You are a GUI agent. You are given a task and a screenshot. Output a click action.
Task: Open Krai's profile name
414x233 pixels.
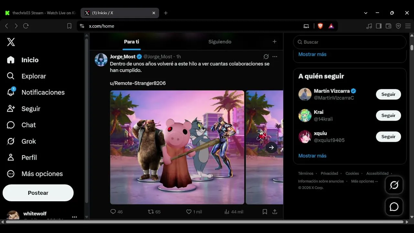[319, 112]
